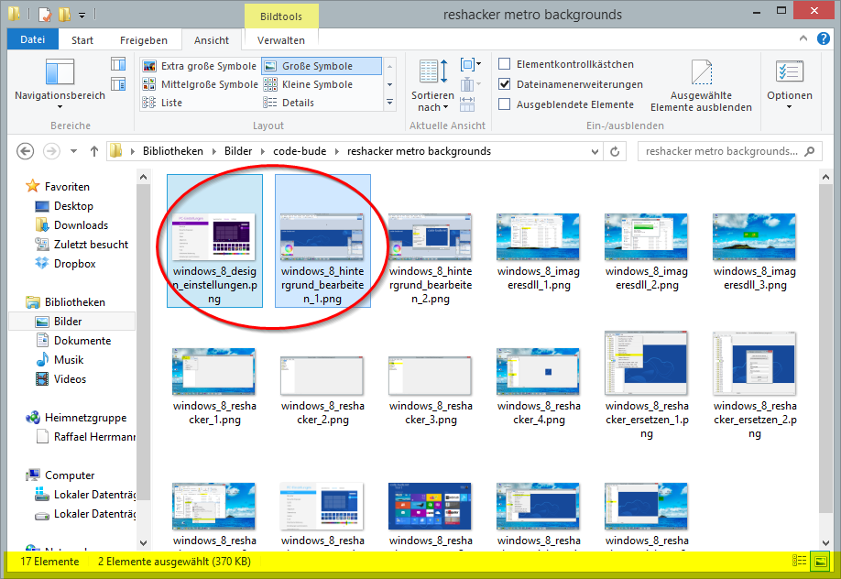Enable Ausgeblendete Elemente checkbox
The image size is (841, 579).
click(504, 104)
